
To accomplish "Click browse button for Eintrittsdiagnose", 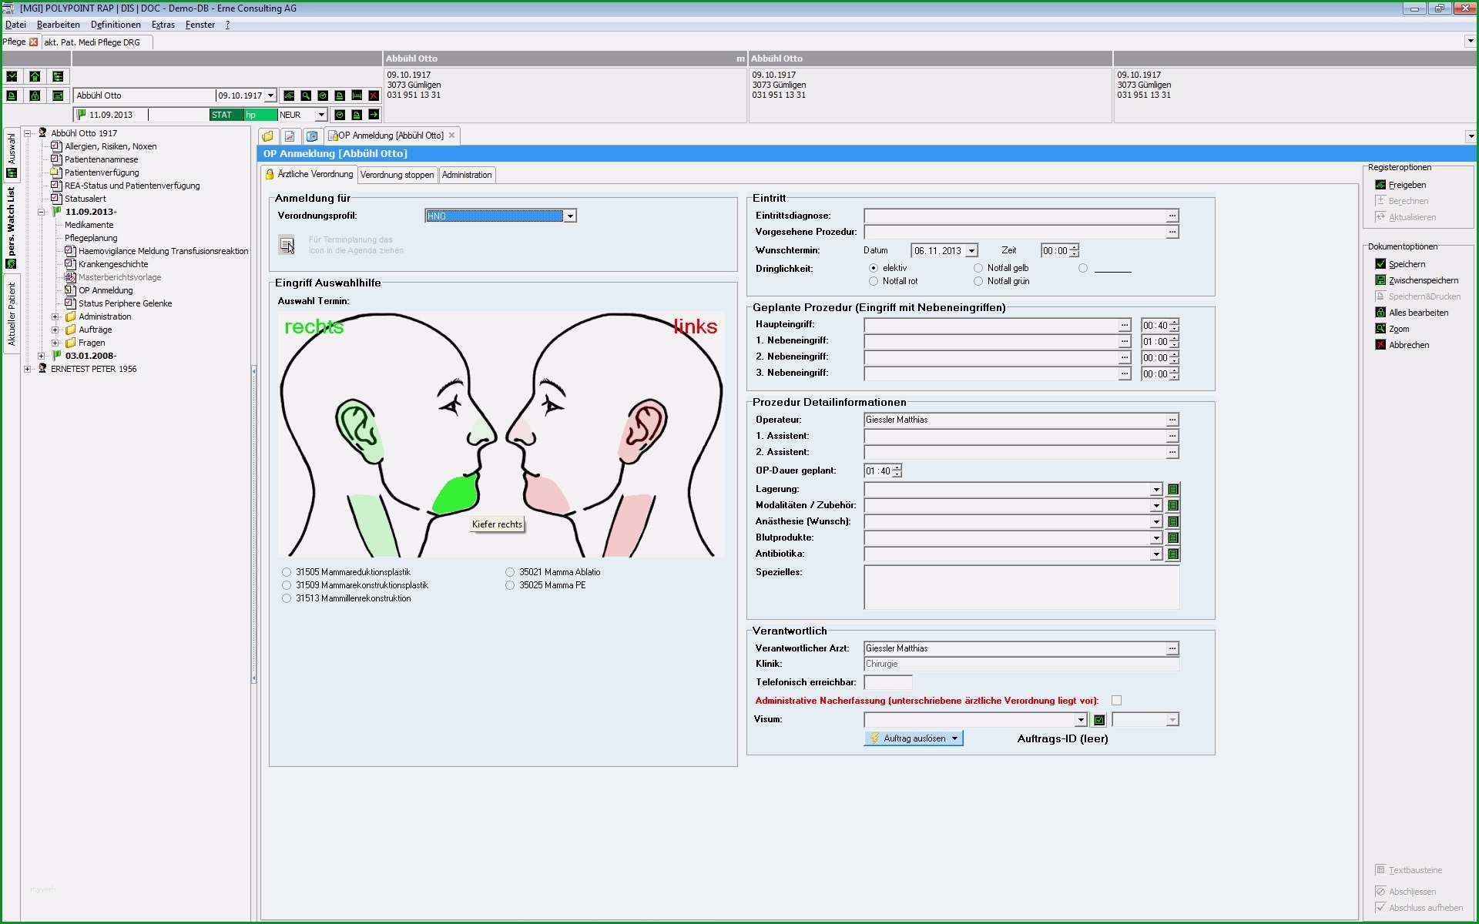I will tap(1172, 216).
